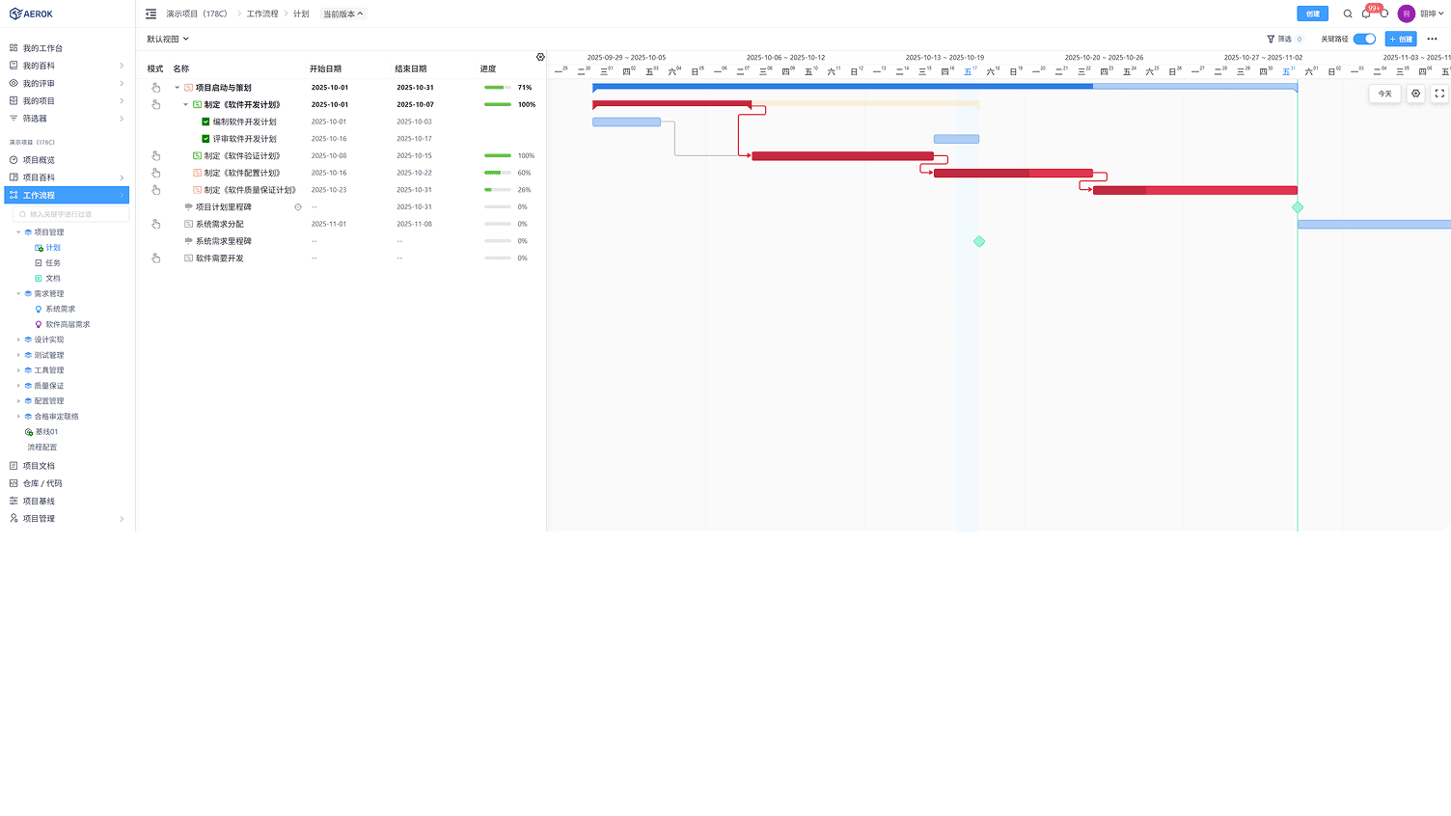This screenshot has height=816, width=1451.
Task: Click the AEROK logo in the top left
Action: 29,14
